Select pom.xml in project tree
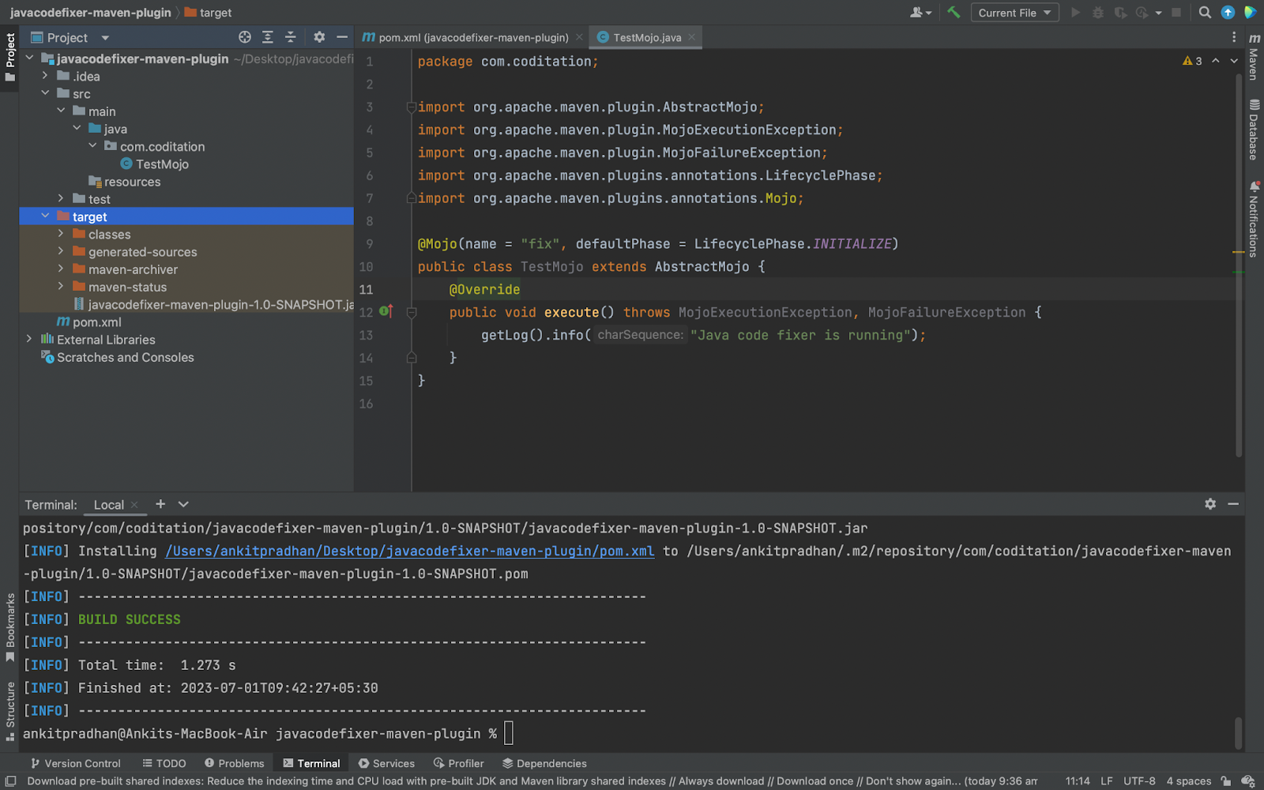Screen dimensions: 1264x790 click(x=89, y=322)
